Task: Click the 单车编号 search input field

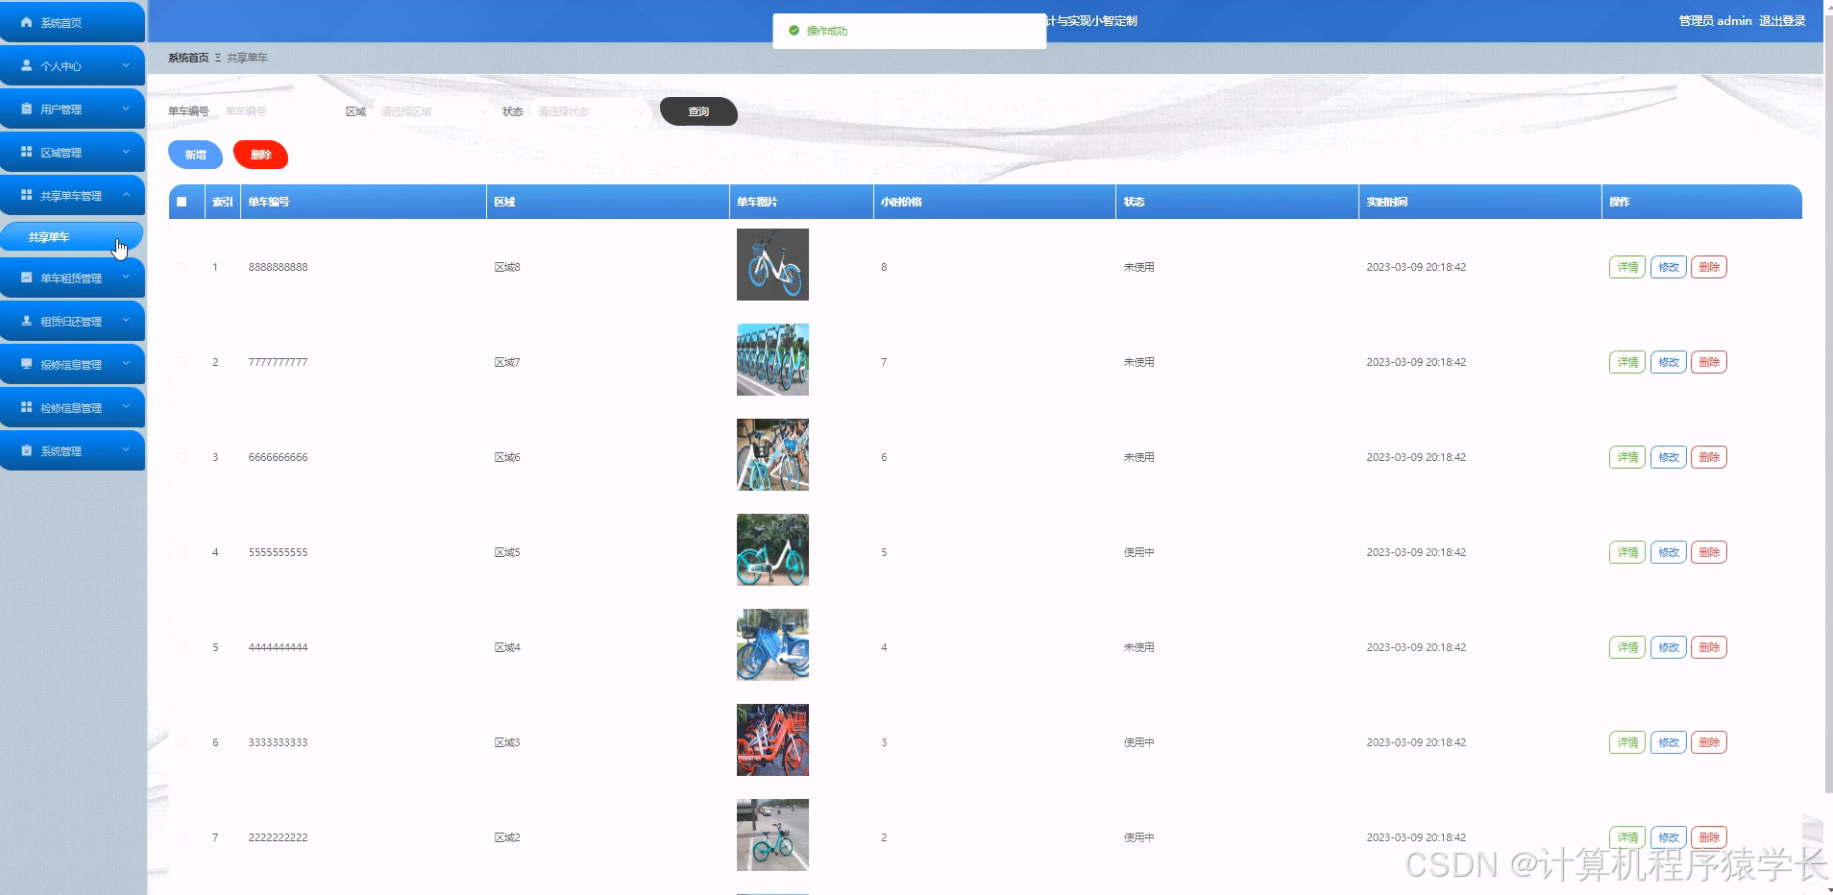Action: 277,111
